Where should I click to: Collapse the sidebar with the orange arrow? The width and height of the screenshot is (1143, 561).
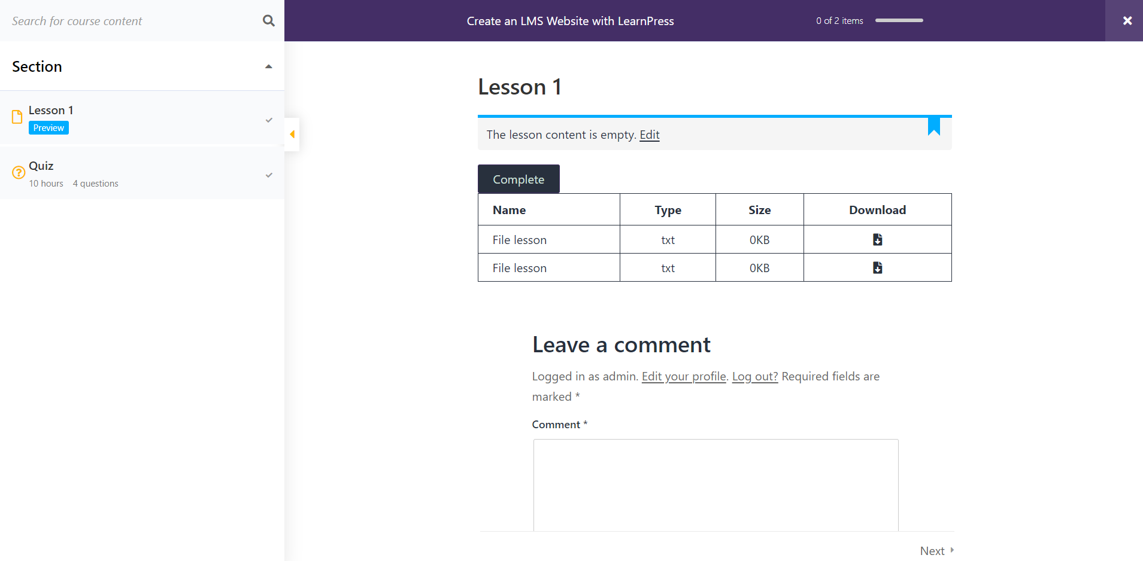(292, 134)
